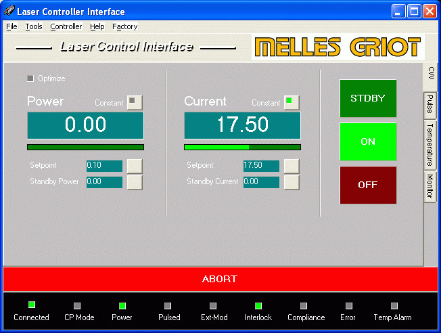The image size is (441, 333).
Task: Toggle the Constant Current mode button
Action: 292,102
